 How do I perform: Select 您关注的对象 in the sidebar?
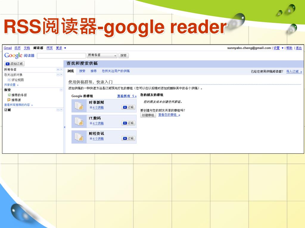(x=13, y=75)
